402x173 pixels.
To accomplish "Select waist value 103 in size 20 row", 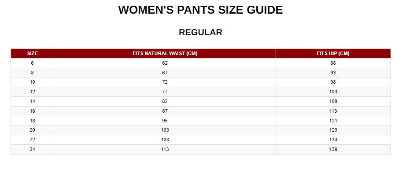I will pos(165,130).
